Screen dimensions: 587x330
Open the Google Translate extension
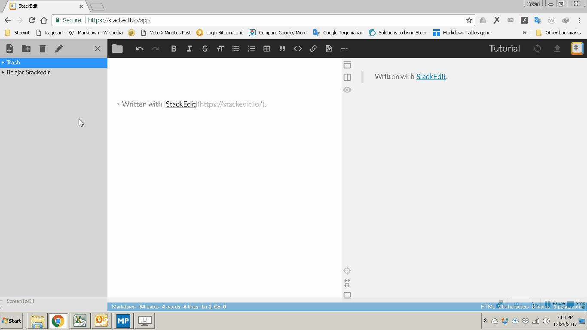coord(538,20)
